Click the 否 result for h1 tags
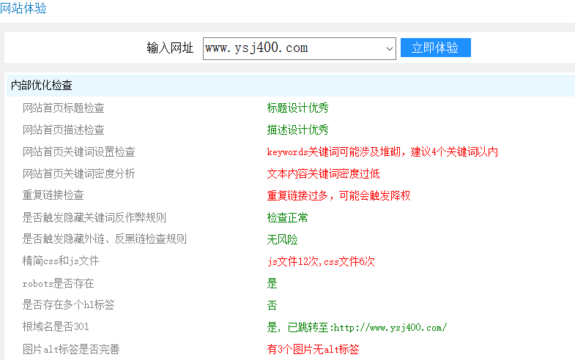 click(272, 305)
